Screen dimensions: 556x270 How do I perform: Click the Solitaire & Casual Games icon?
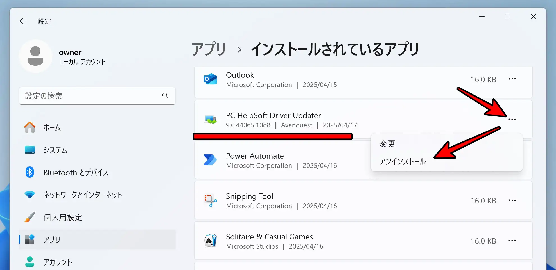(x=210, y=241)
